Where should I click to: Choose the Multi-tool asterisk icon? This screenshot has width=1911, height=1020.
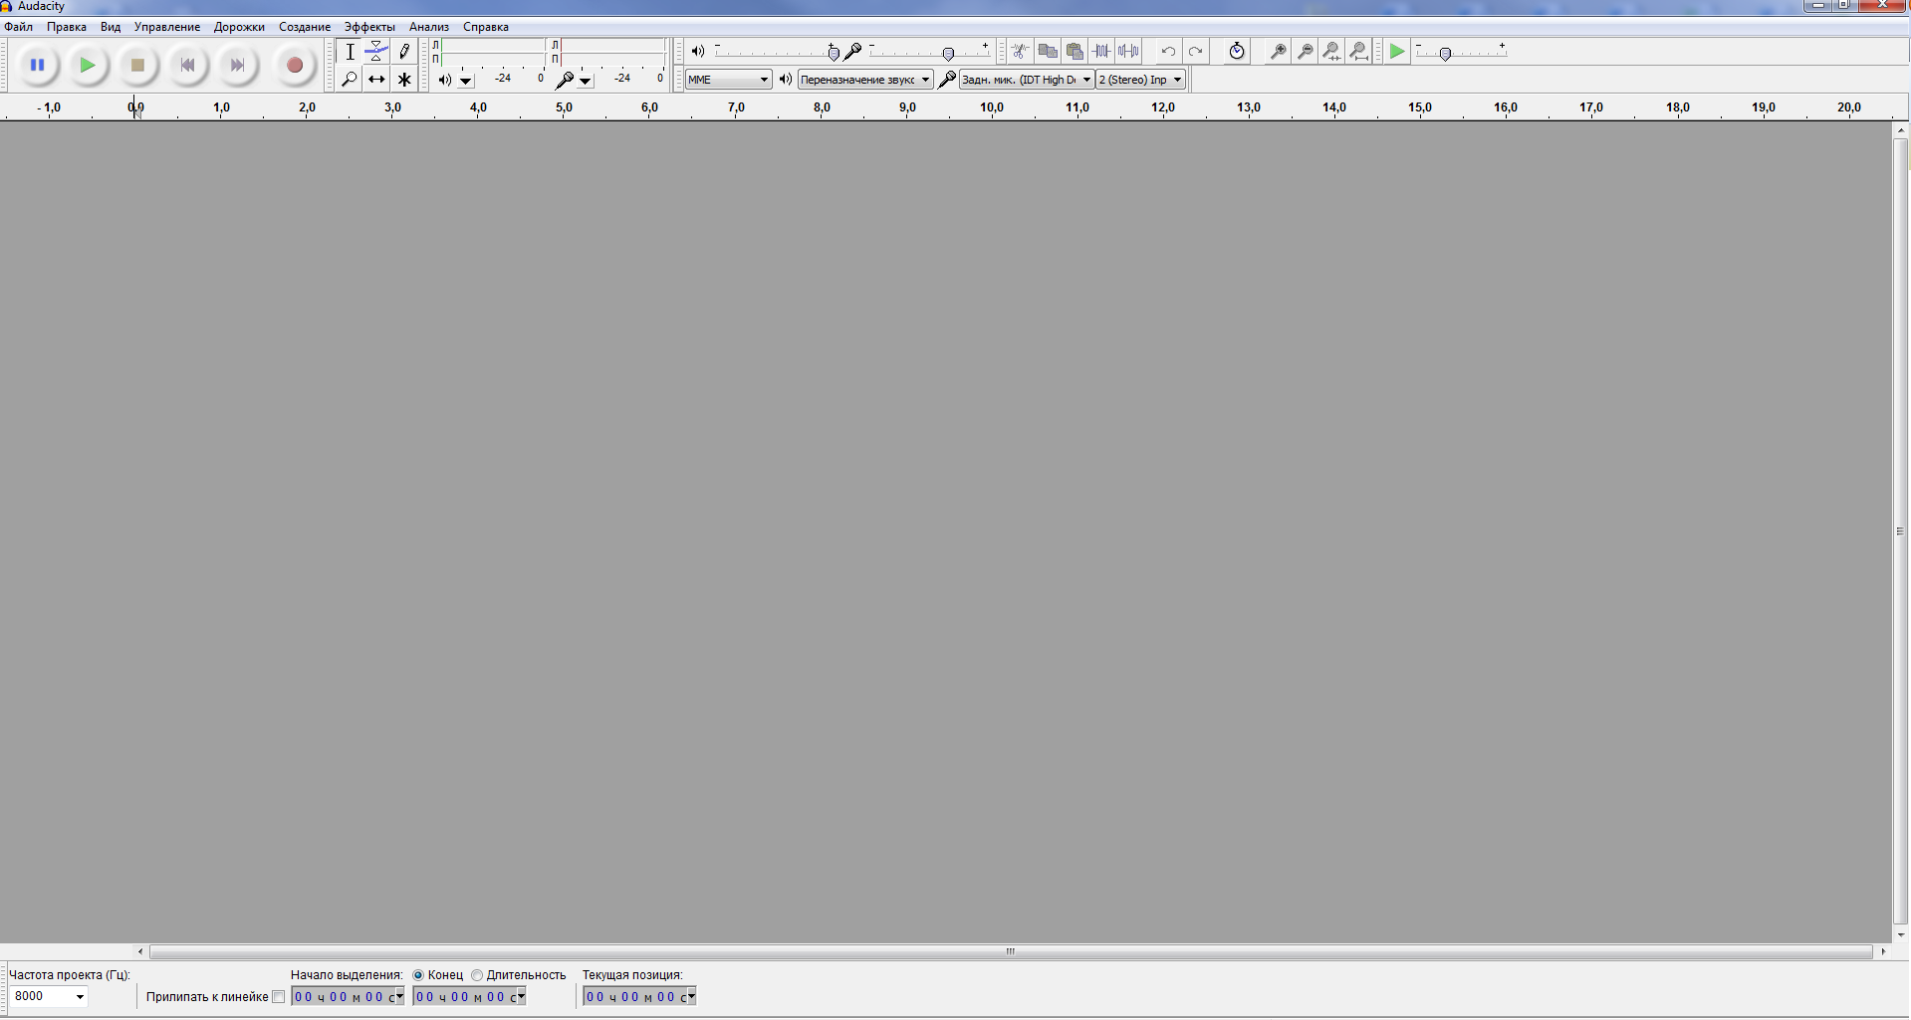point(404,80)
